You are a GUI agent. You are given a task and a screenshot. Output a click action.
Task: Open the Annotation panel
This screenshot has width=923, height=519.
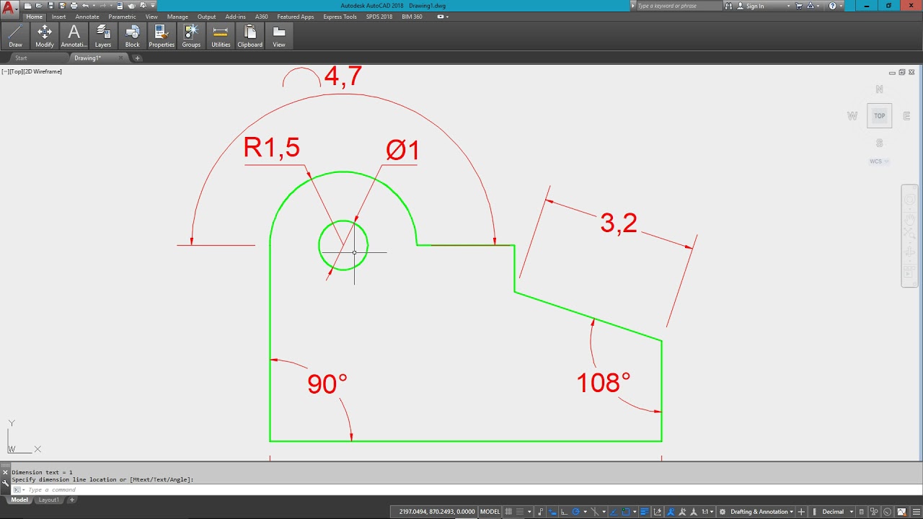pyautogui.click(x=74, y=35)
